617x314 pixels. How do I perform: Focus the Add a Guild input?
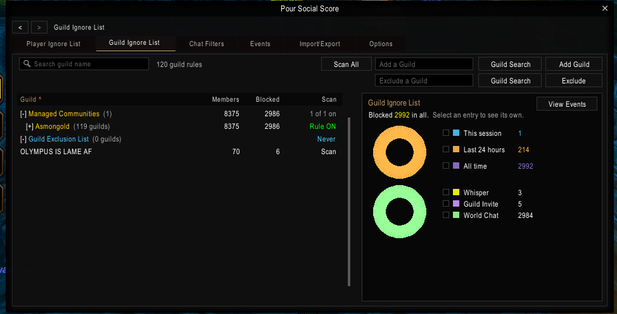424,64
